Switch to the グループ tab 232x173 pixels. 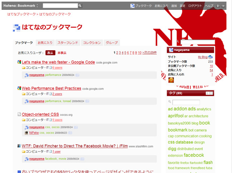[112, 43]
